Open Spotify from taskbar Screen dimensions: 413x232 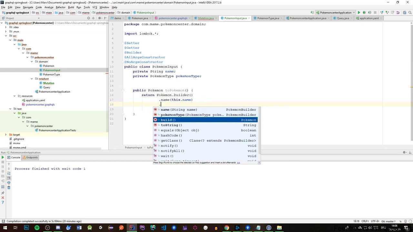pos(37,228)
